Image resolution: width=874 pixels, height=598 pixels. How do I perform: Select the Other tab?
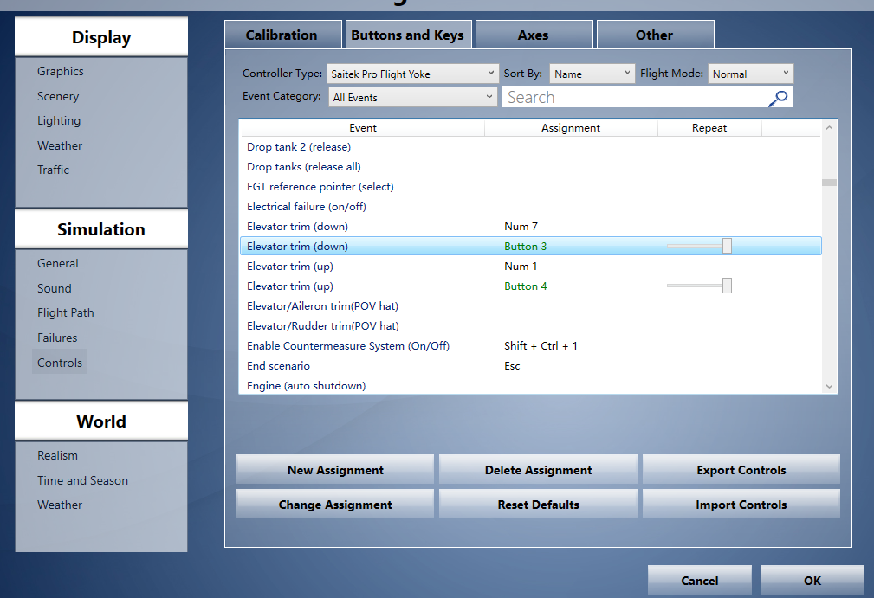click(x=654, y=35)
